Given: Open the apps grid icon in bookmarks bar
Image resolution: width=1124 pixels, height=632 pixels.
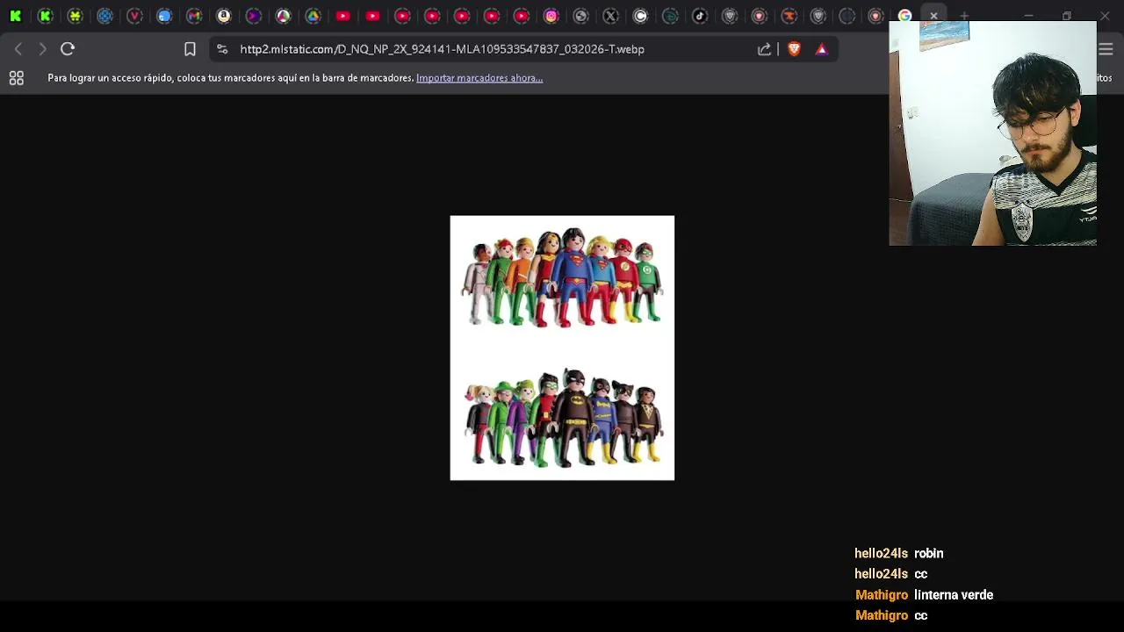Looking at the screenshot, I should [x=16, y=78].
